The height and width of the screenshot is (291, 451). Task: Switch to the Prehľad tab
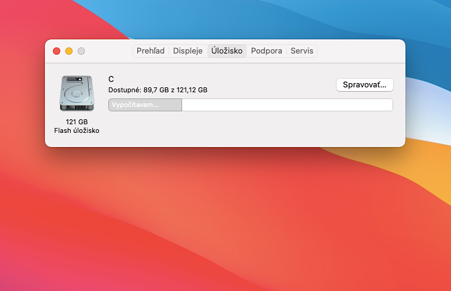pyautogui.click(x=150, y=51)
